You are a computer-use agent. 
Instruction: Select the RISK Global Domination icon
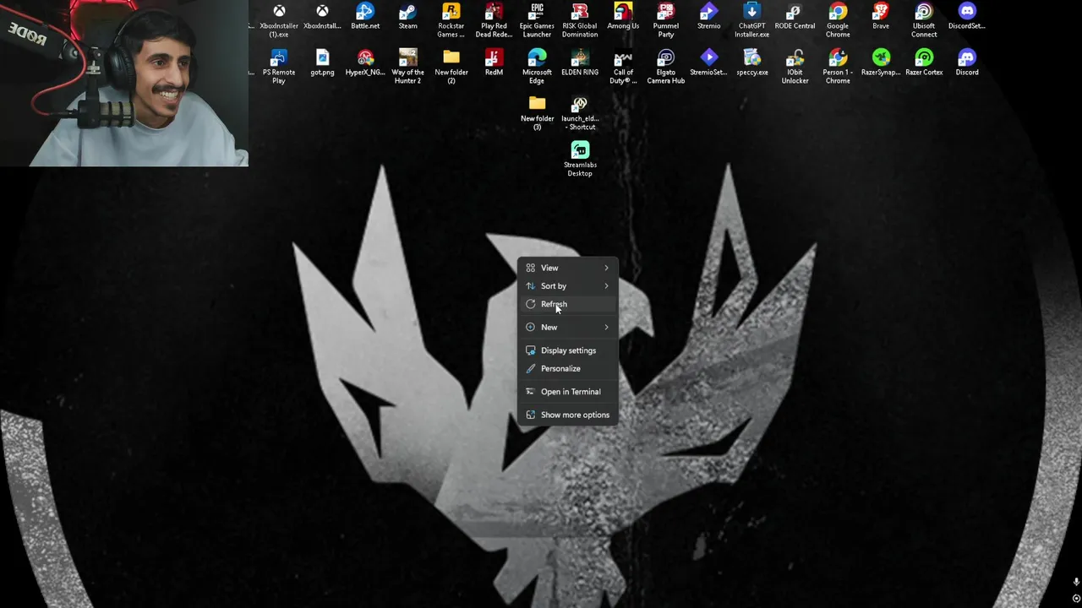click(580, 20)
